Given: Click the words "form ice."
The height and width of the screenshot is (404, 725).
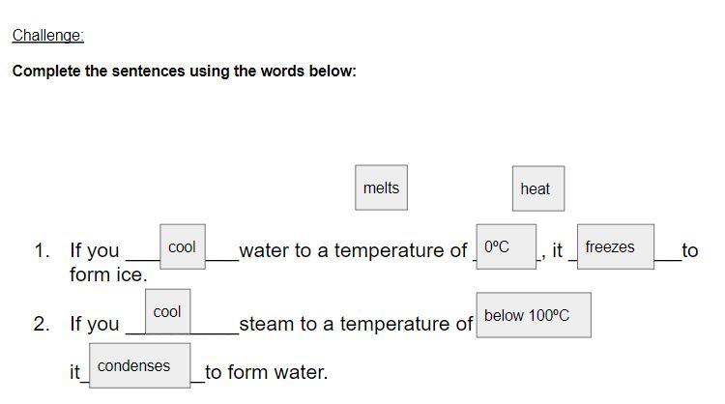Looking at the screenshot, I should click(x=108, y=275).
